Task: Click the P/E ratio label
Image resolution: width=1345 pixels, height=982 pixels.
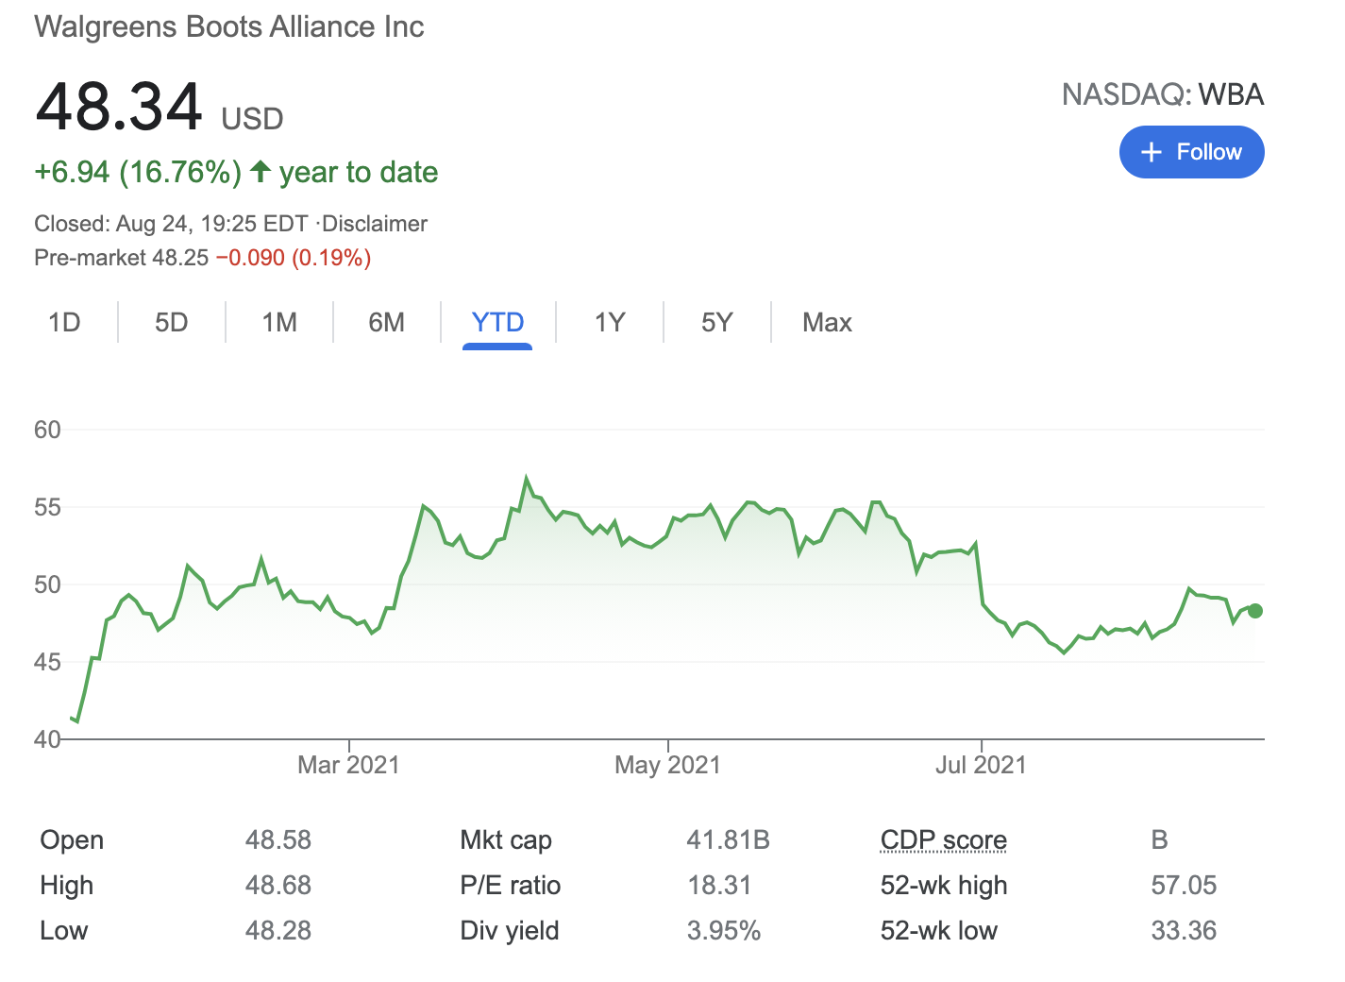Action: 510,885
